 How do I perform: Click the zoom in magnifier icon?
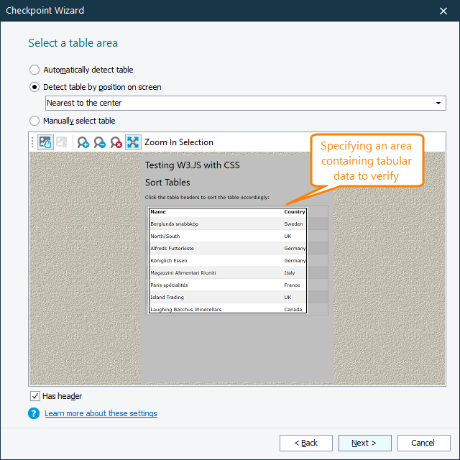coord(83,142)
